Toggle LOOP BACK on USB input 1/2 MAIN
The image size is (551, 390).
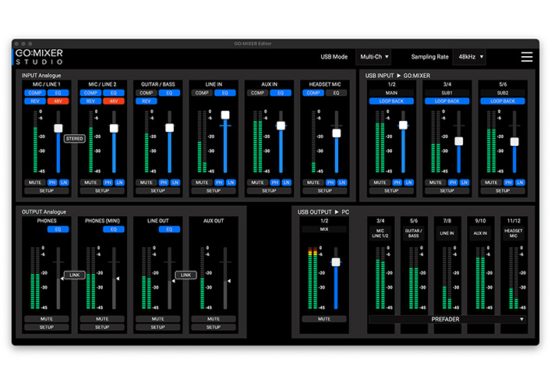391,101
